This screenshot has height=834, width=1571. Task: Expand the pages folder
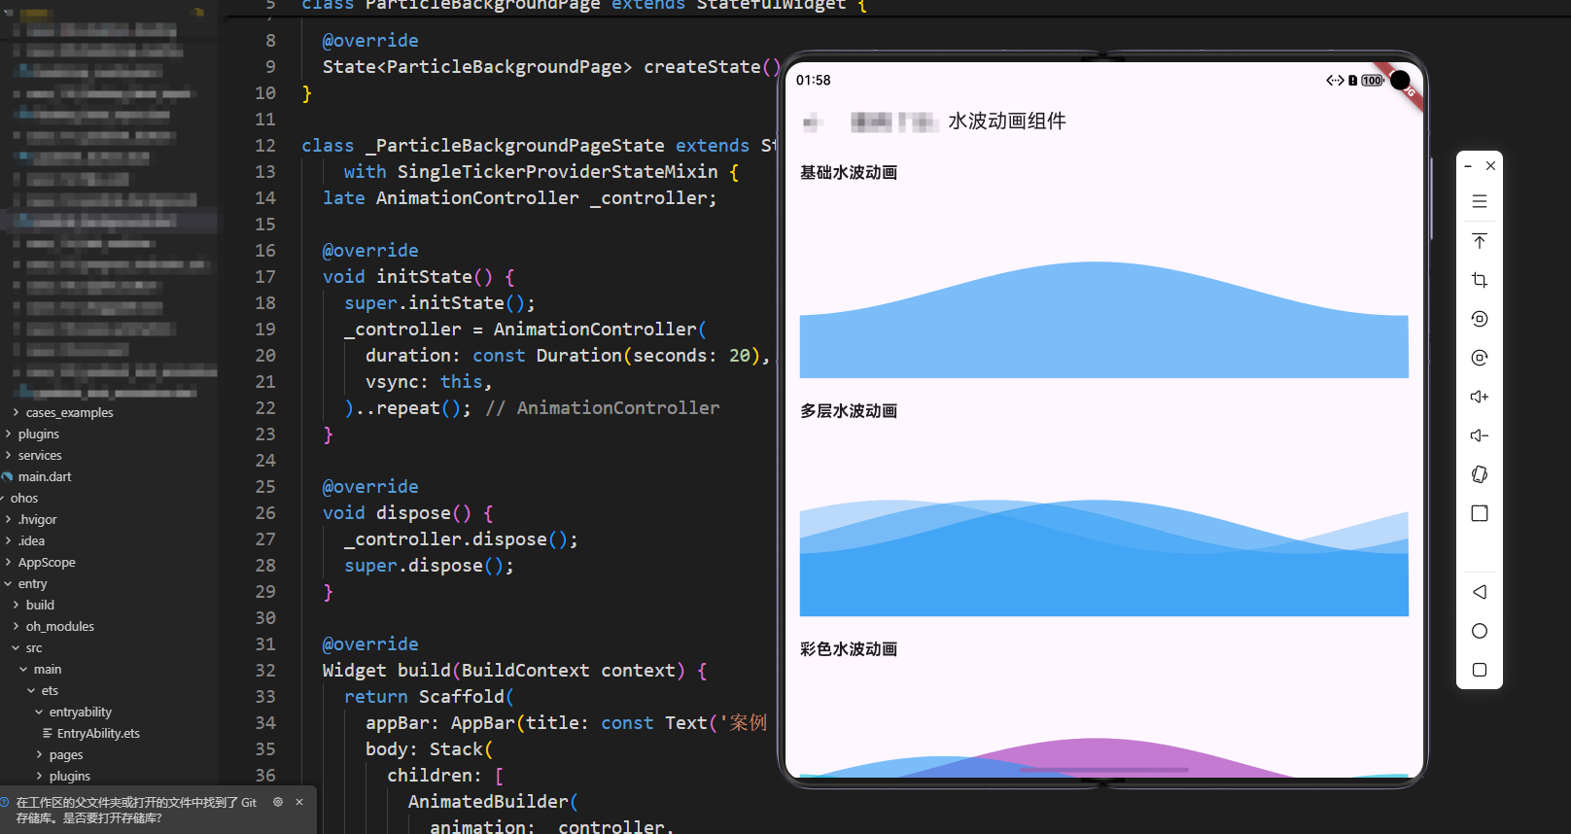pyautogui.click(x=39, y=754)
